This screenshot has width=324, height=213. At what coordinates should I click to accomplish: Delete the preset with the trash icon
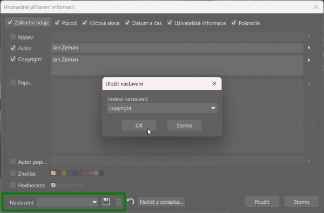[x=118, y=202]
